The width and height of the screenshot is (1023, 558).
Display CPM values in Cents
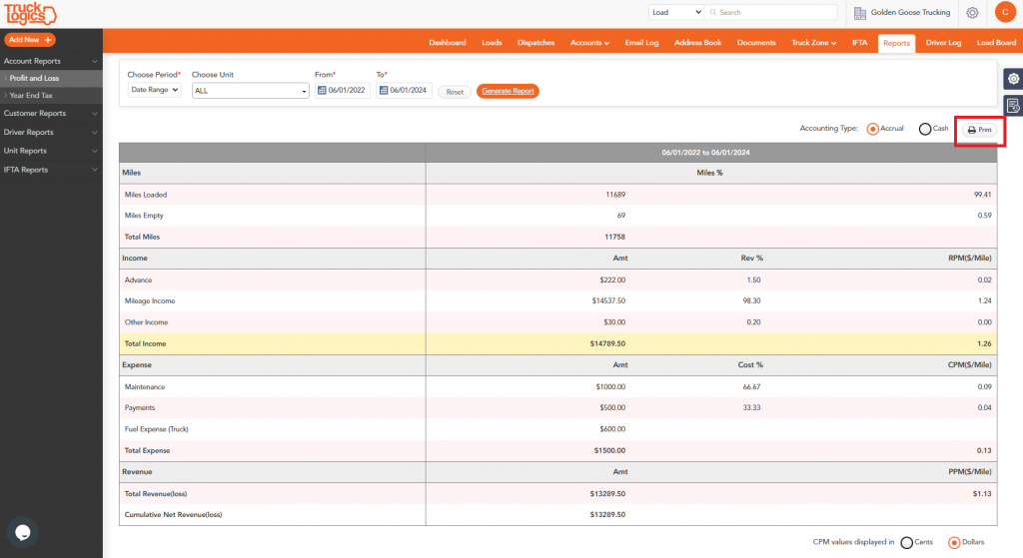point(906,543)
